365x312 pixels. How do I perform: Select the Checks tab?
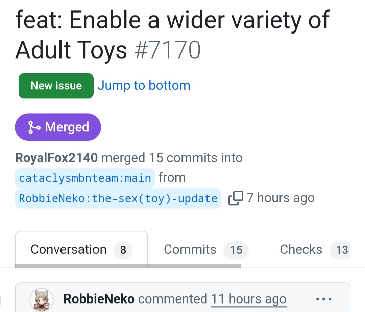coord(301,250)
